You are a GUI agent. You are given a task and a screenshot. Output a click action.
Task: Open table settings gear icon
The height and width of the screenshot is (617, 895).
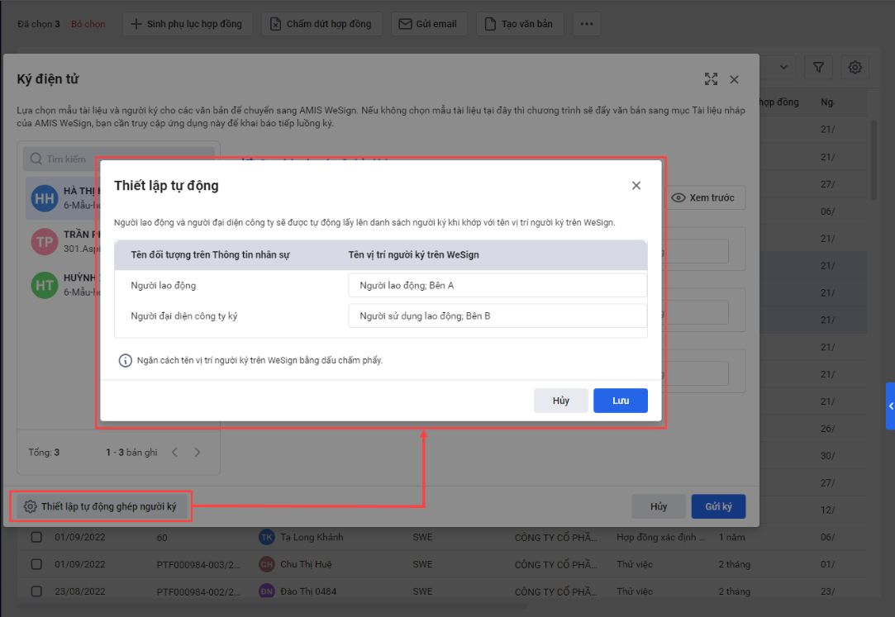coord(855,67)
